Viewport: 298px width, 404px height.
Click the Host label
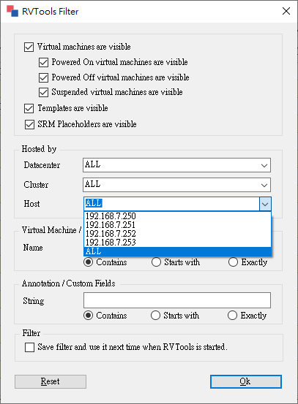(x=31, y=204)
